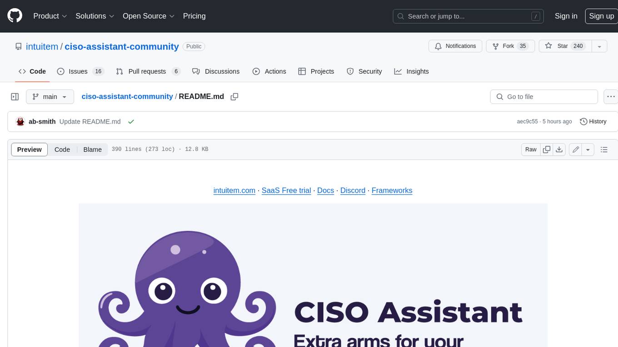Open the SaaS Free trial link
Screen dimensions: 618x347
tap(286, 190)
